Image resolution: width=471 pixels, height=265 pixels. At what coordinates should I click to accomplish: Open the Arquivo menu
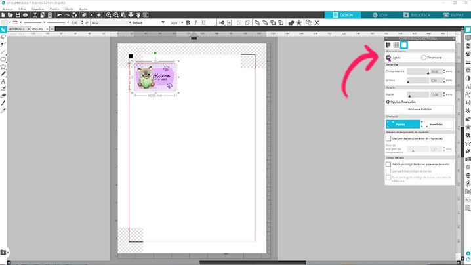[x=7, y=9]
